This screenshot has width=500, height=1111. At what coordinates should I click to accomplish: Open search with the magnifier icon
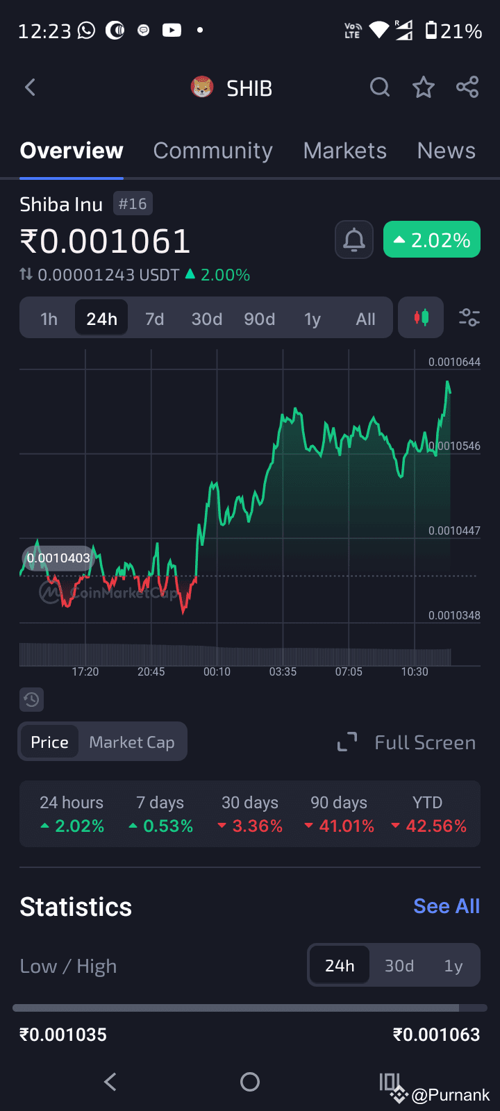click(380, 87)
